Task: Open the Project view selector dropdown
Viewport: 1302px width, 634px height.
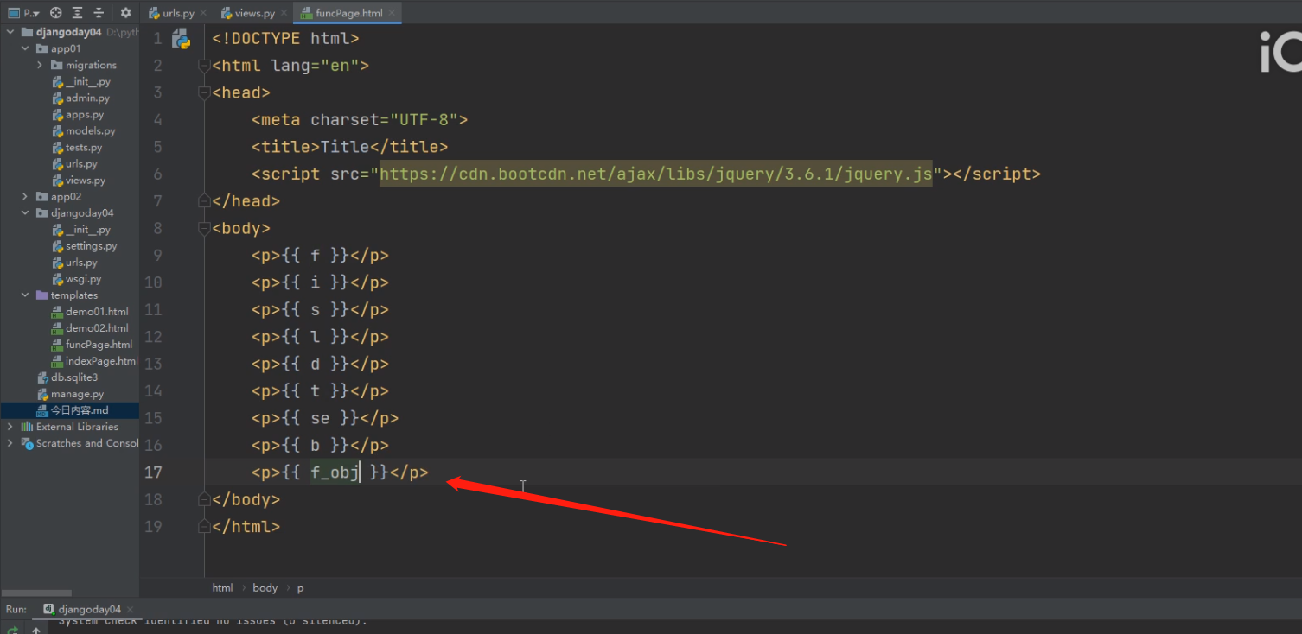Action: tap(24, 13)
